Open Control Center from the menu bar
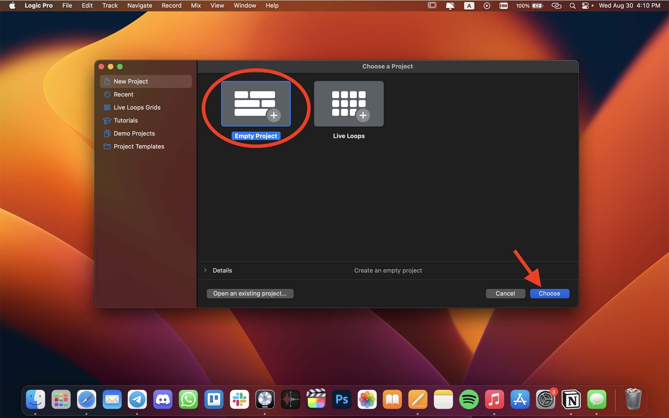Image resolution: width=669 pixels, height=418 pixels. point(585,6)
